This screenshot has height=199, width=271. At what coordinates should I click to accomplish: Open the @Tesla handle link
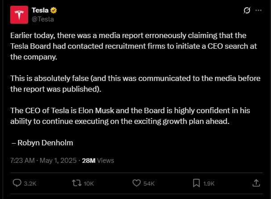(43, 19)
